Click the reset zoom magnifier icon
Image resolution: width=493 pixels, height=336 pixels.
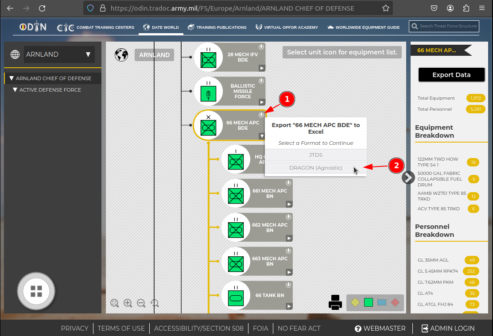[155, 303]
